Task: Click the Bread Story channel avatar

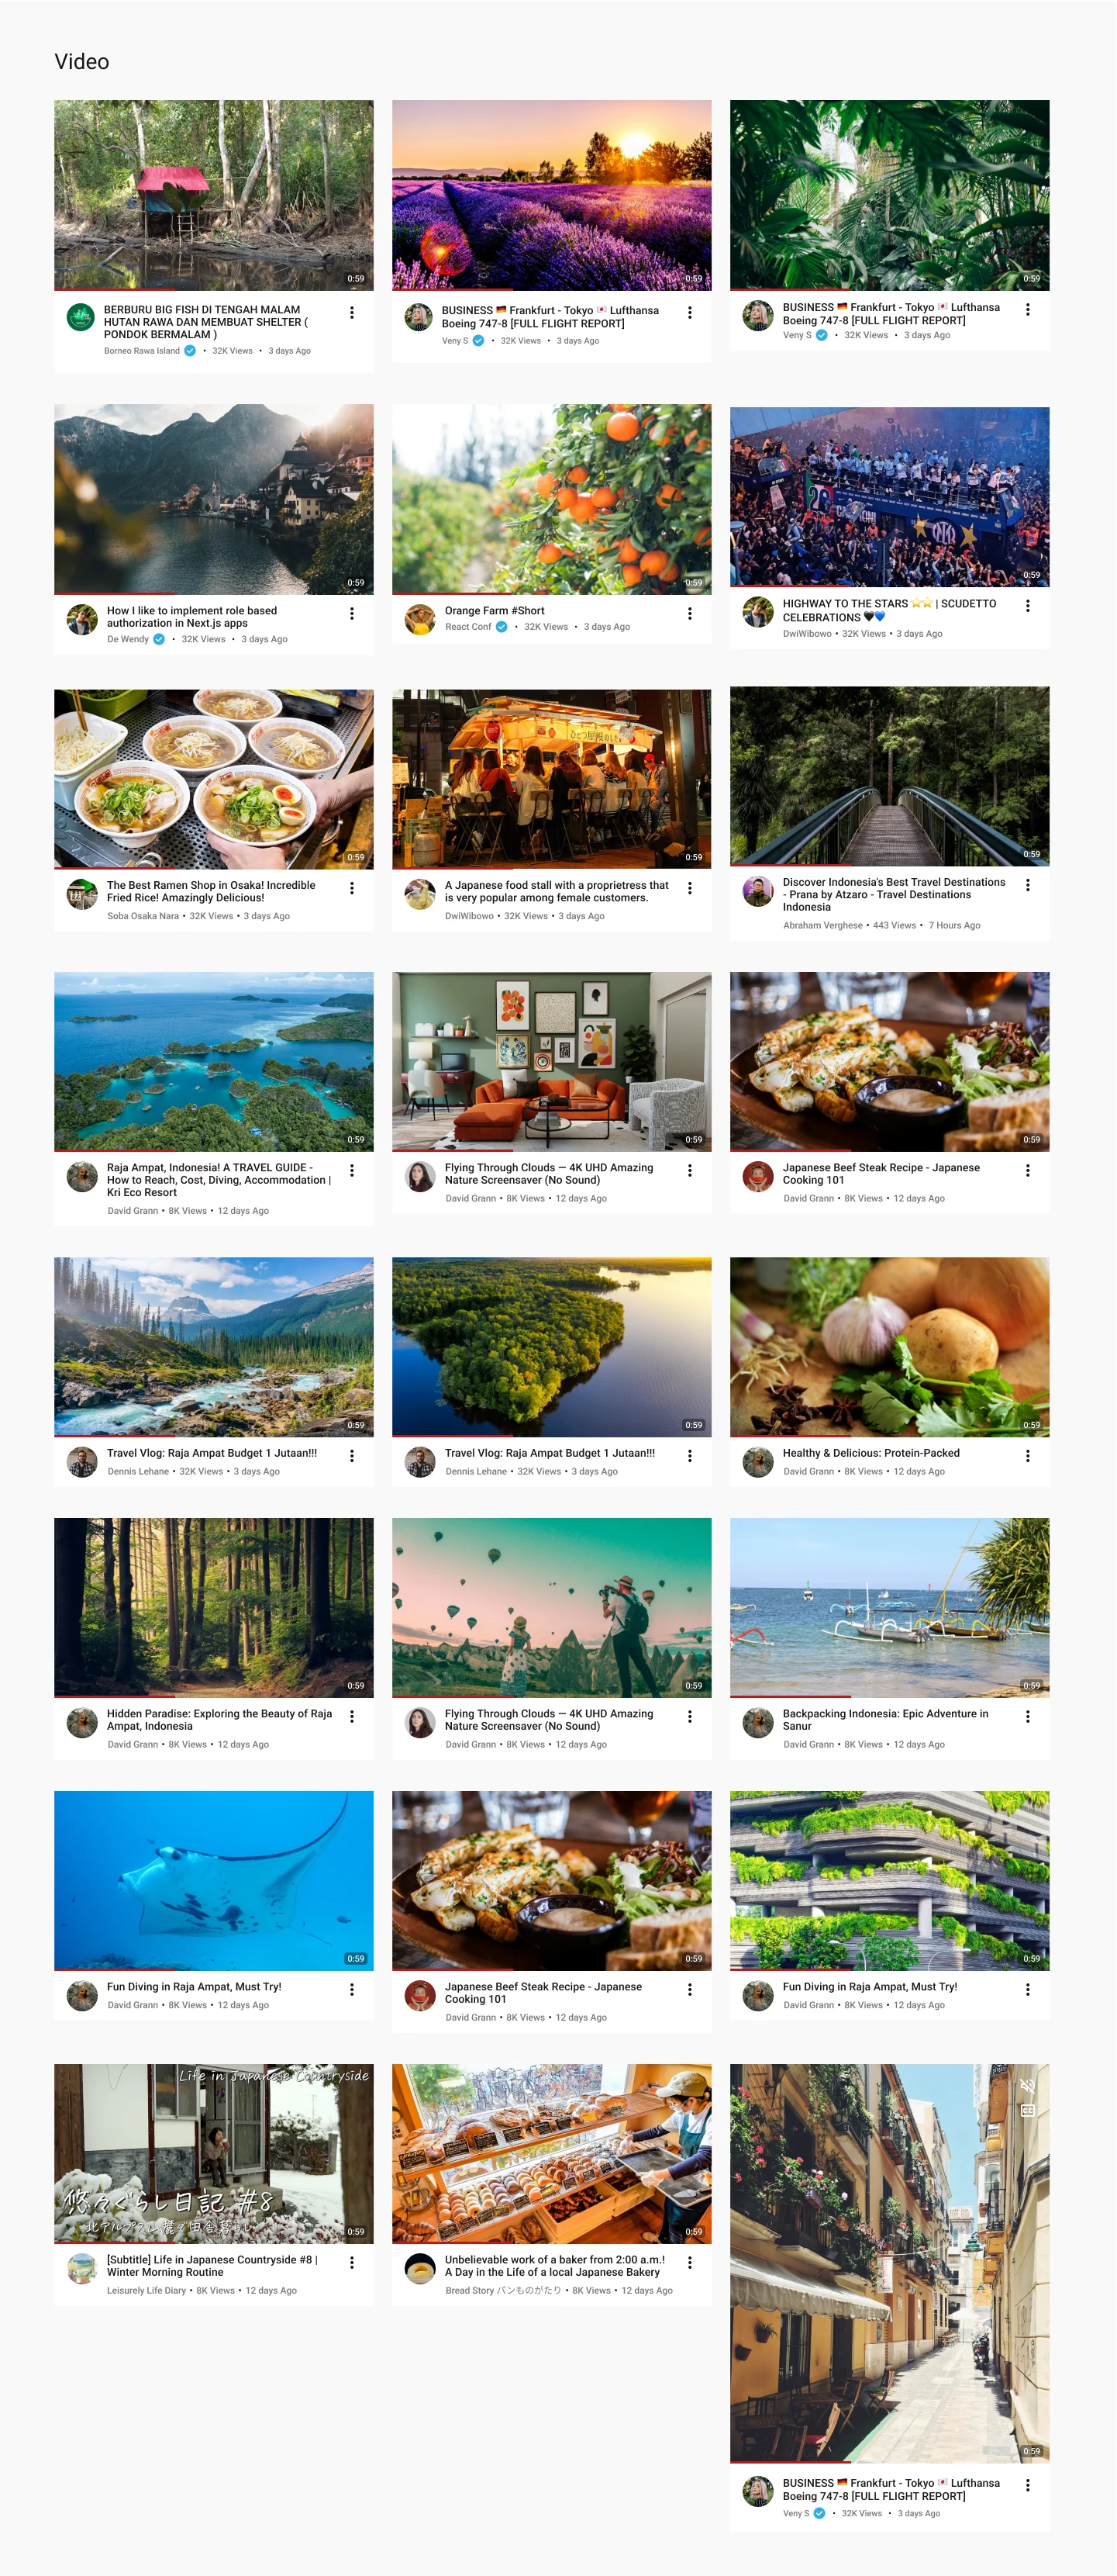Action: click(419, 2268)
